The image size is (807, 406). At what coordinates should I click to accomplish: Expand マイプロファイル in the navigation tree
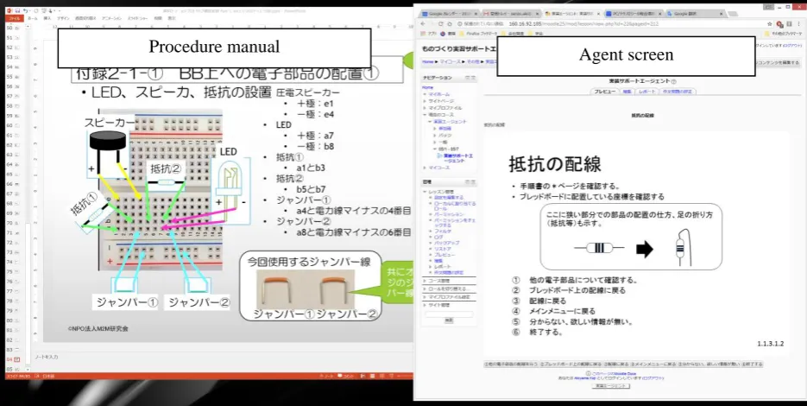(x=425, y=108)
